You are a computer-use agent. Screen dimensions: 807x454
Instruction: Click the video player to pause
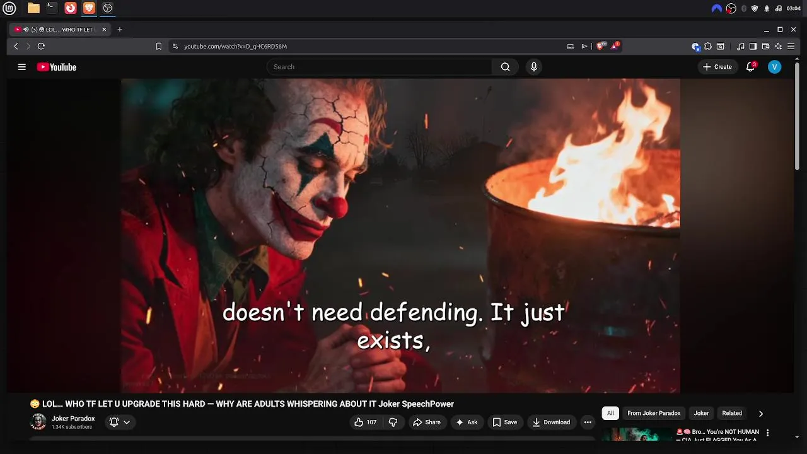click(400, 235)
